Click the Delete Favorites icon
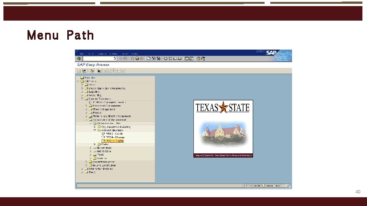 (x=105, y=71)
